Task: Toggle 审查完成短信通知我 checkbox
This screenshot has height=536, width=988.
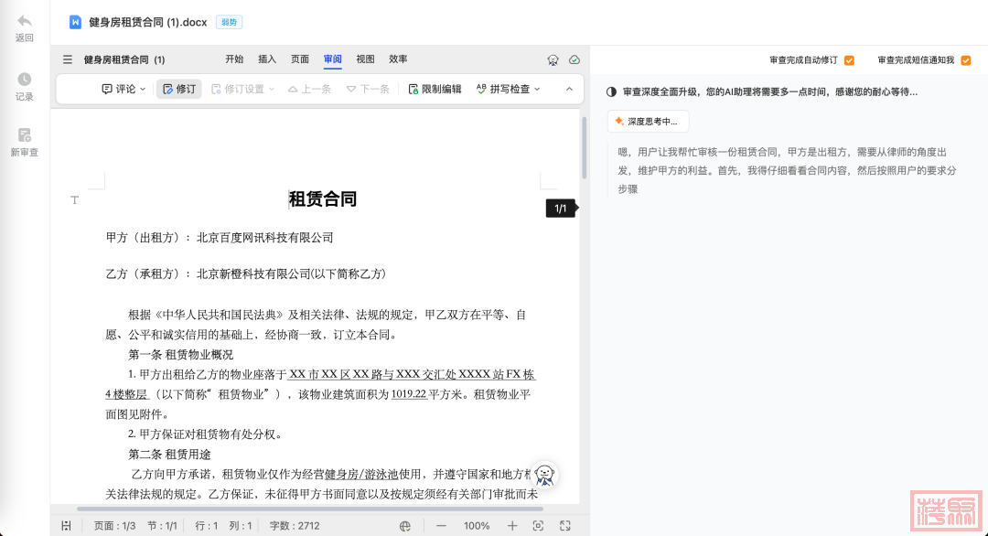Action: point(965,60)
